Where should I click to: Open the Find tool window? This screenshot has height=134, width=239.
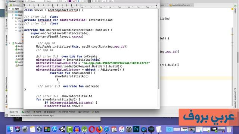14,112
